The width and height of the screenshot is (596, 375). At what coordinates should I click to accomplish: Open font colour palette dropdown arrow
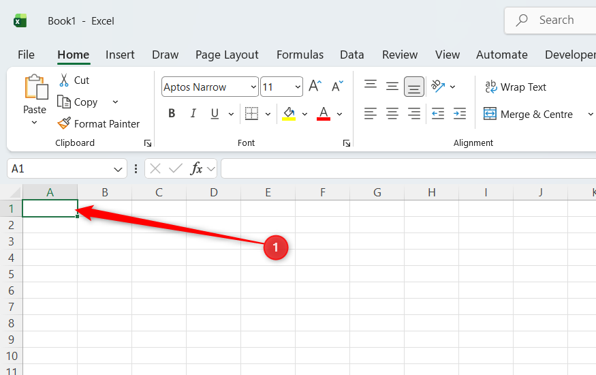tap(339, 114)
